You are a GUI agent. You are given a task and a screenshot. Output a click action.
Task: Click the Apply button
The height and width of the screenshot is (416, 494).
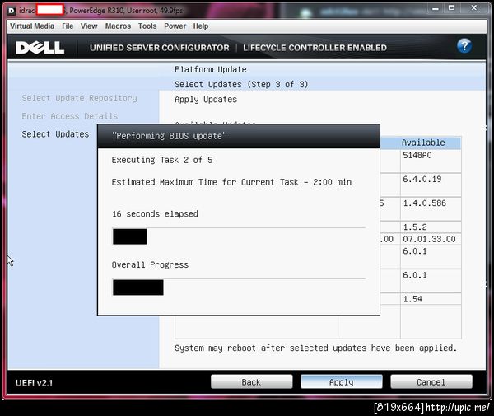(x=342, y=382)
